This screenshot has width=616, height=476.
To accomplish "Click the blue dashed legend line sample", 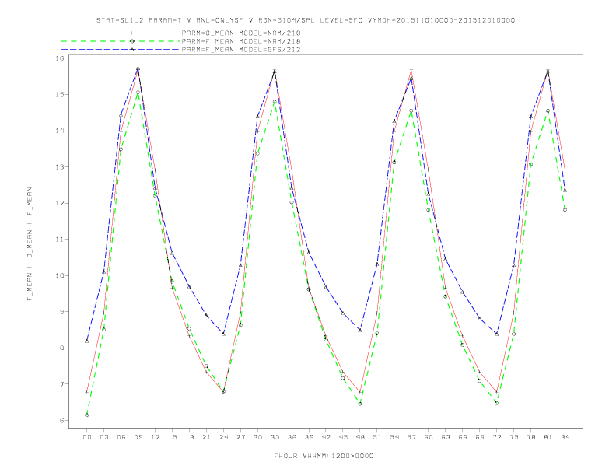I will point(121,50).
